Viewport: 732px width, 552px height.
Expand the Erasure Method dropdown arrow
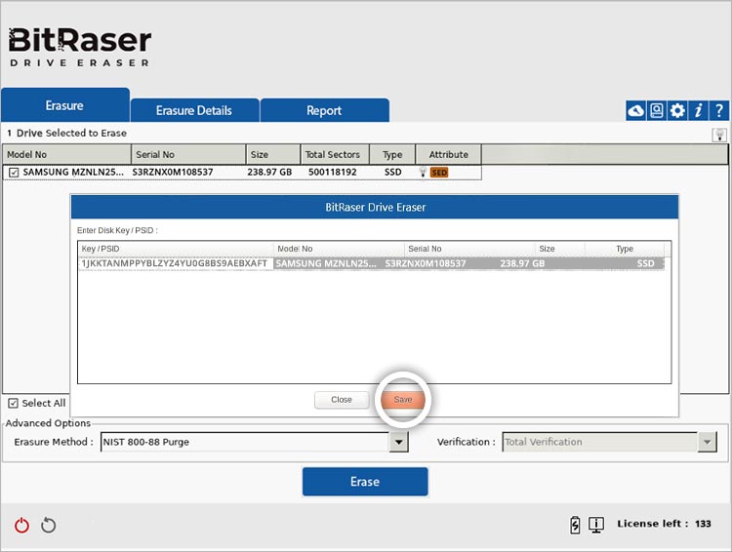pyautogui.click(x=398, y=442)
